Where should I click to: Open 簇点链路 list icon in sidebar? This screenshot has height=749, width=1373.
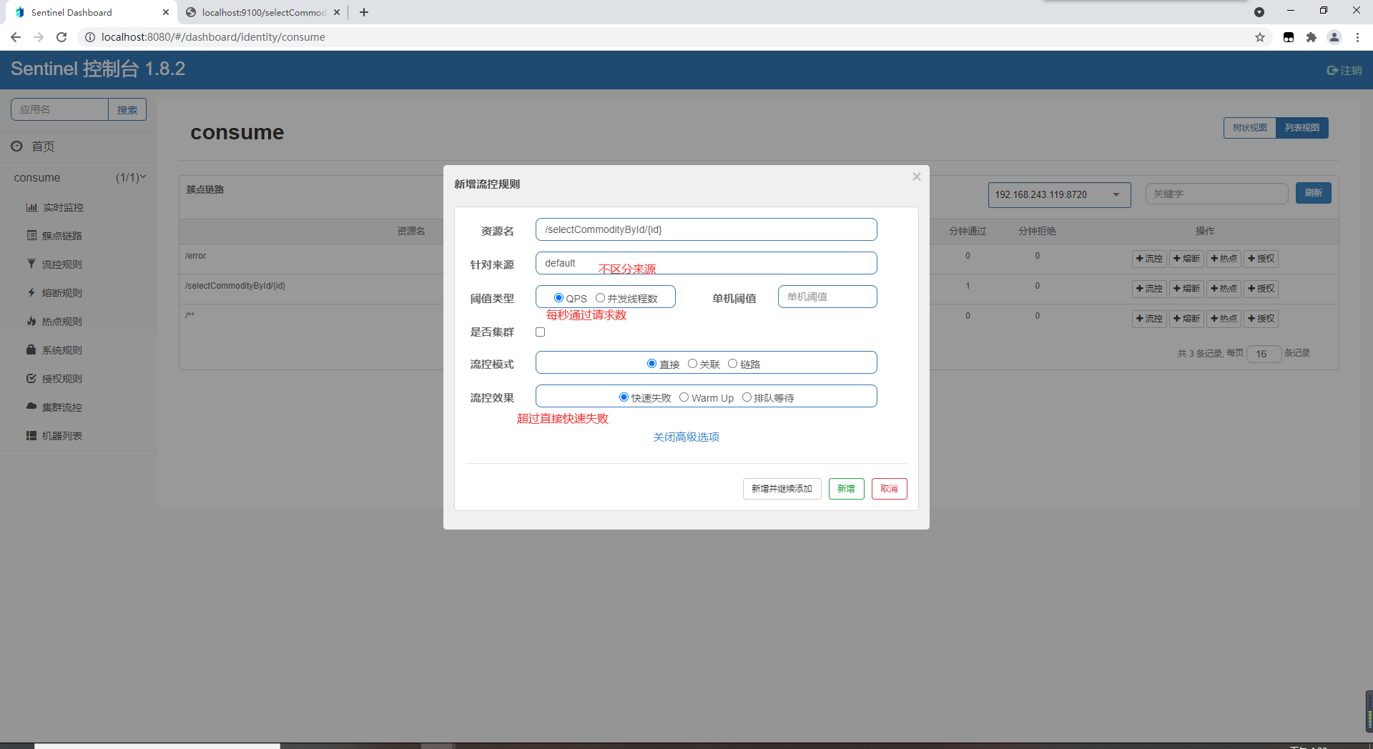31,235
